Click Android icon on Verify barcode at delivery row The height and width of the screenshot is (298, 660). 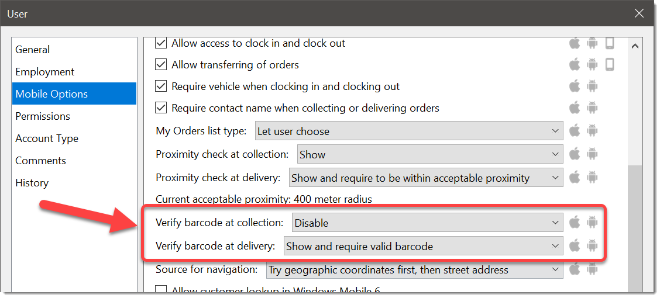click(592, 246)
